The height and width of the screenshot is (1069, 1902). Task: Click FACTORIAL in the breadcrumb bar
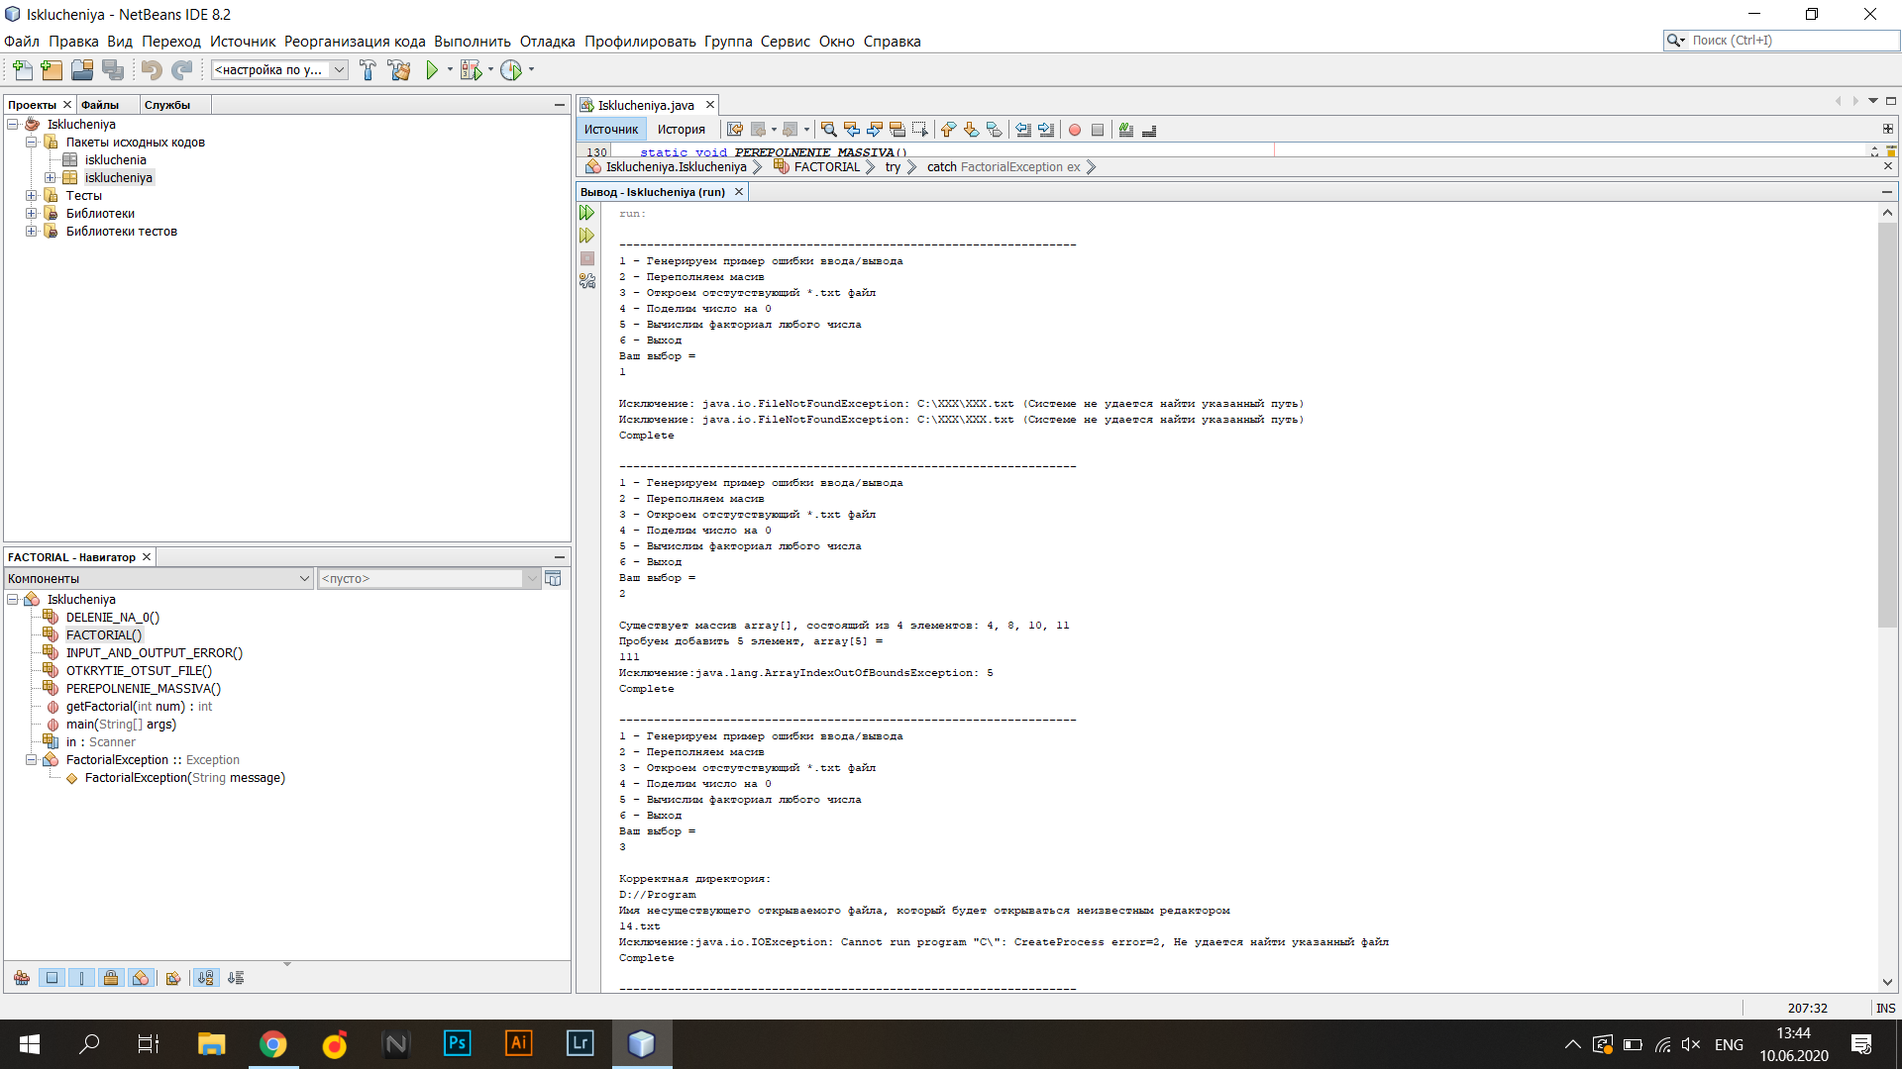827,167
